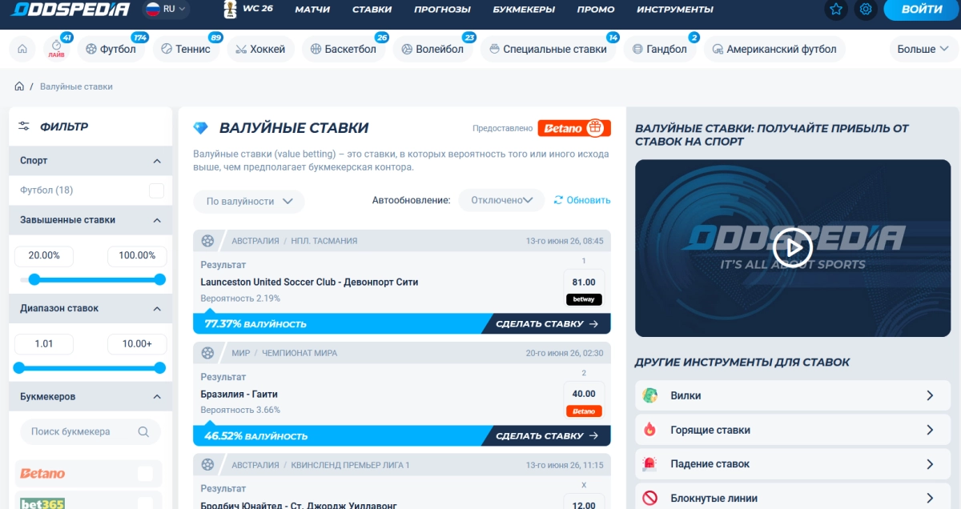Viewport: 961px width, 509px height.
Task: Select the Баскетбол sport tab
Action: pos(344,49)
